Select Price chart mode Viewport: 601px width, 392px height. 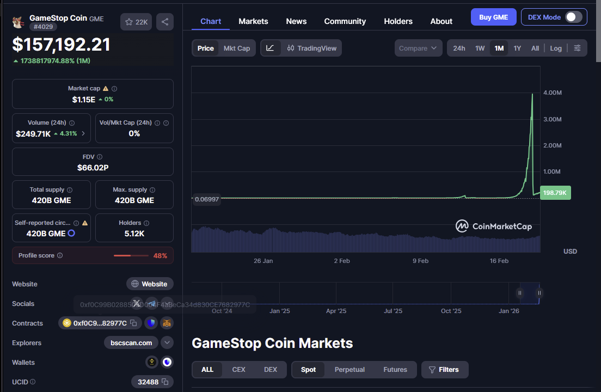click(205, 48)
